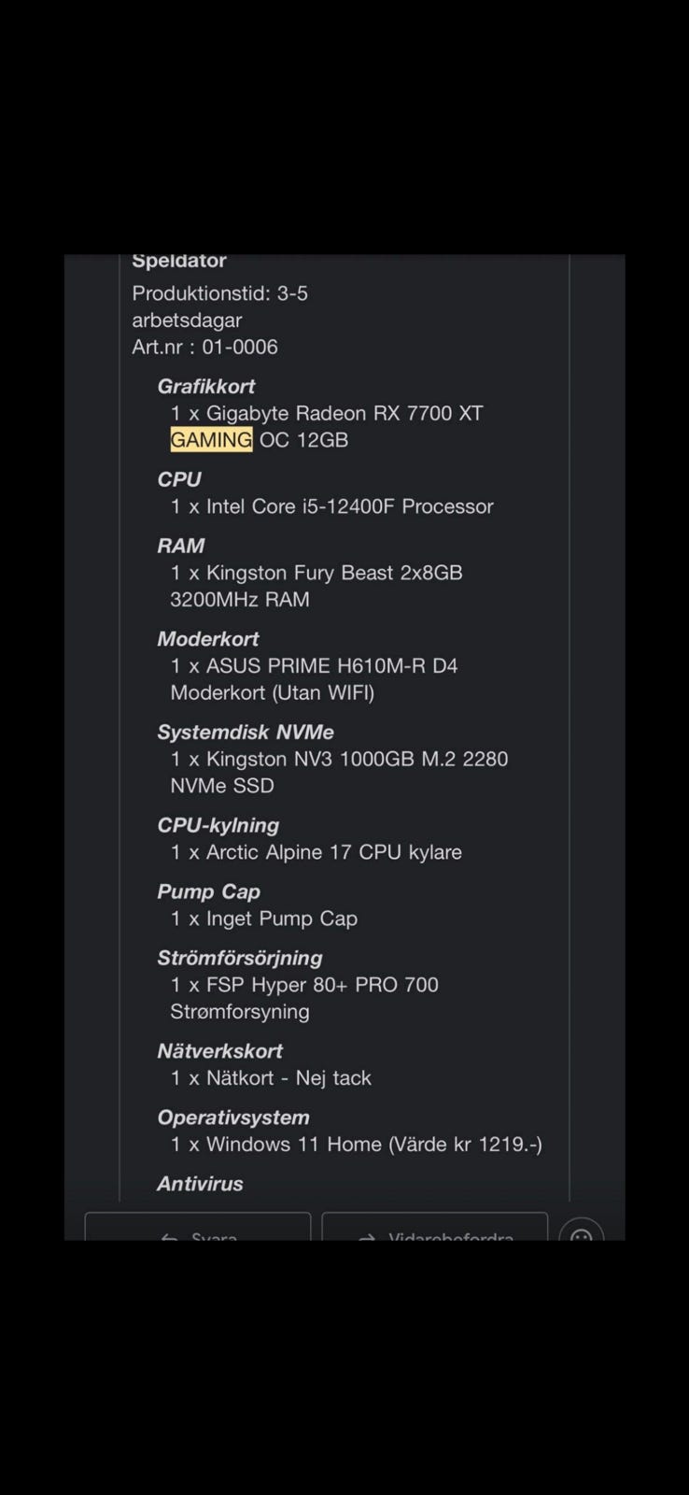Click the Moderkort heading
Screen dimensions: 689x1495
(x=208, y=639)
